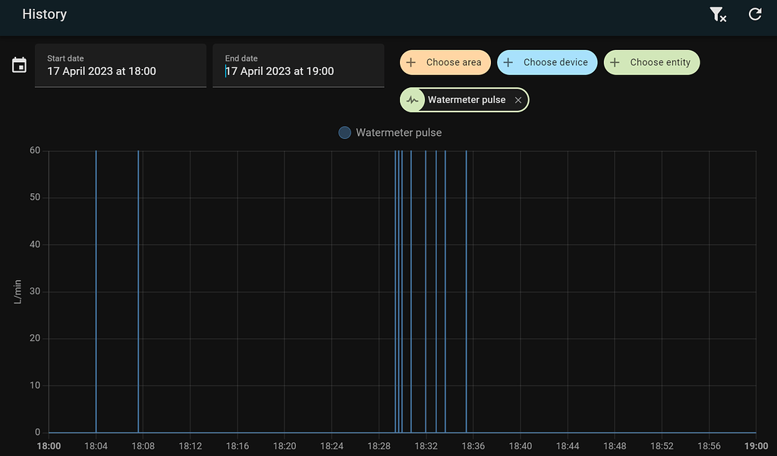The image size is (777, 456).
Task: Clear all filters using the filter-off icon
Action: coord(717,14)
